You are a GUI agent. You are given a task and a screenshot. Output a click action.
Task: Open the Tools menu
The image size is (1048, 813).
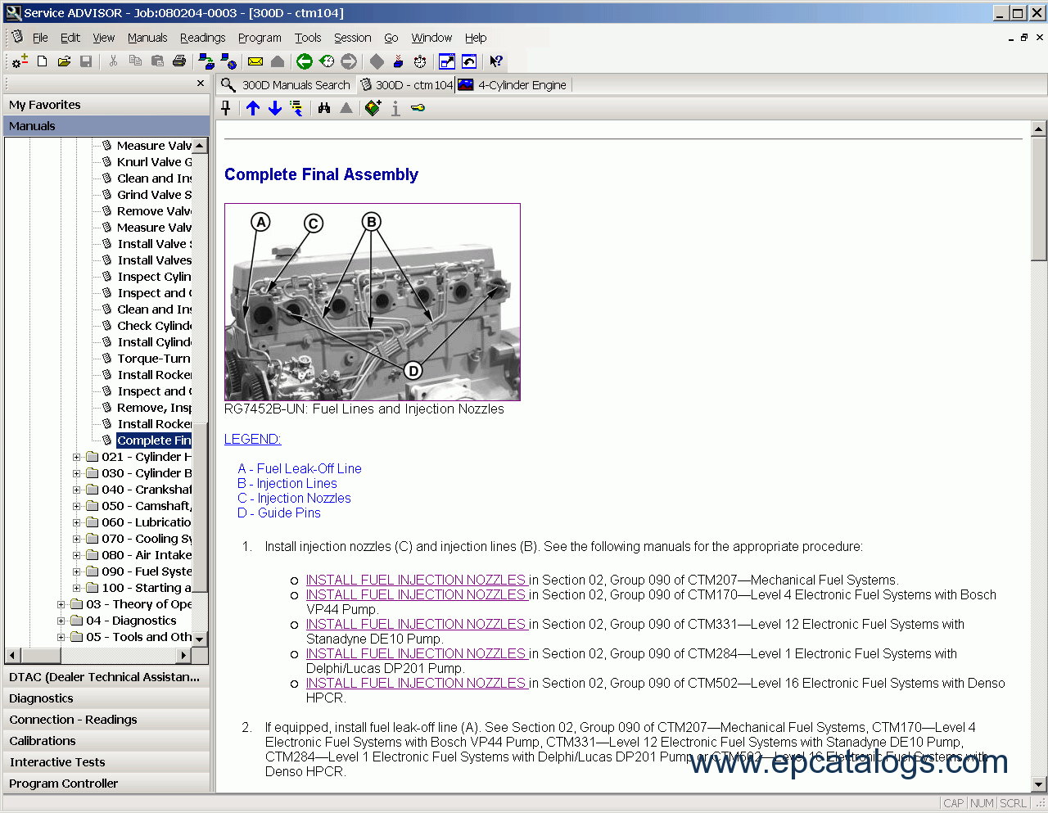click(308, 38)
